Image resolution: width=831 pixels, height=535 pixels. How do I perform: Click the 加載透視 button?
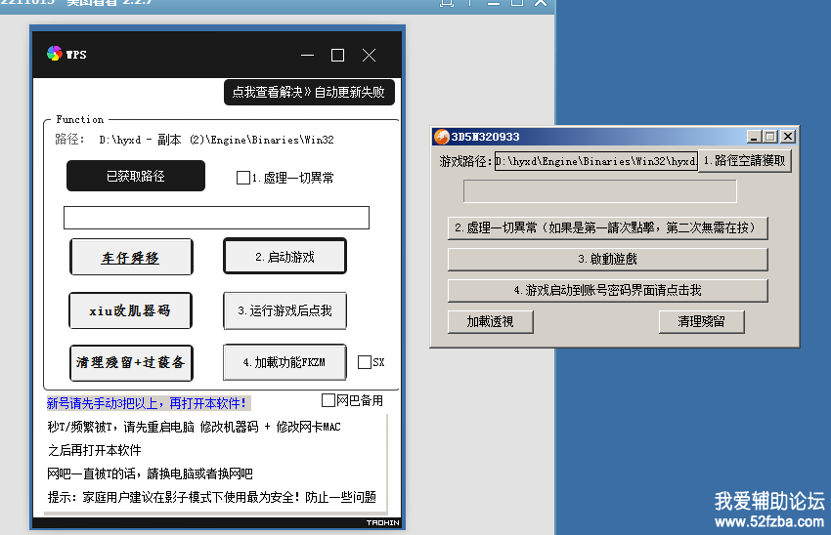(490, 322)
